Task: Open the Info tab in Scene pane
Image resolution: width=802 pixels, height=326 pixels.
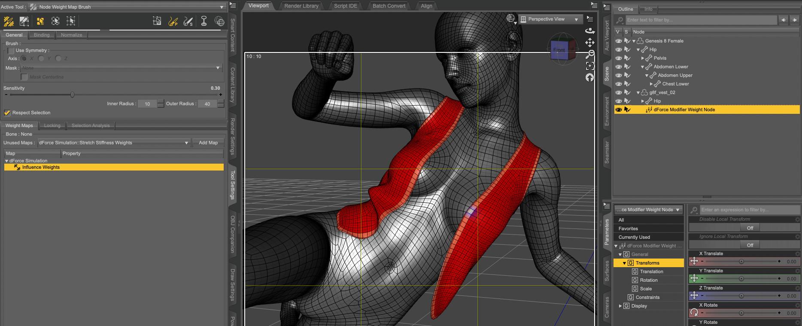Action: (648, 9)
